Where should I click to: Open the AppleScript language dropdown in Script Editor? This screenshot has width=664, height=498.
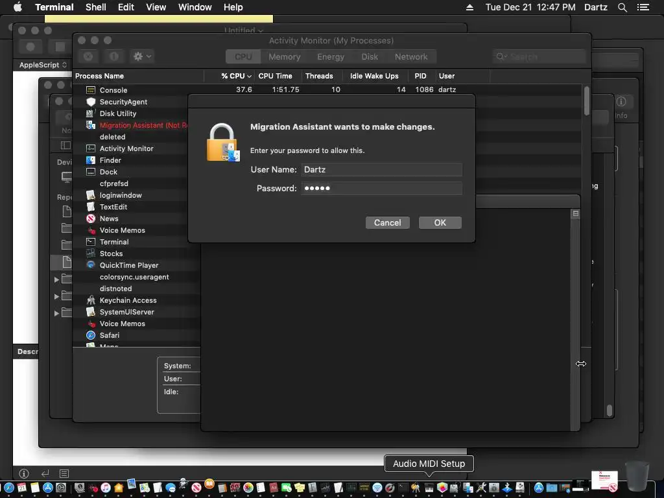click(x=43, y=65)
